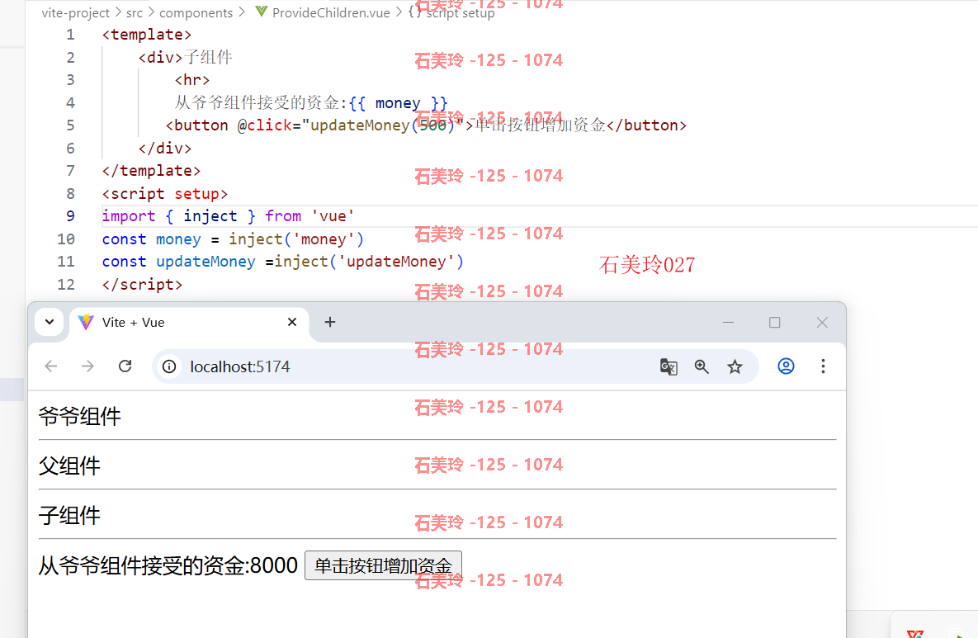Click the 从爷爷组件接受的资金:8000 text
Screen dimensions: 978x638
(x=168, y=565)
